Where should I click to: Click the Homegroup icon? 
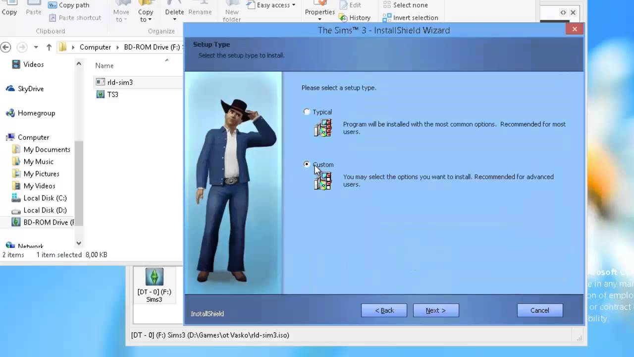10,113
